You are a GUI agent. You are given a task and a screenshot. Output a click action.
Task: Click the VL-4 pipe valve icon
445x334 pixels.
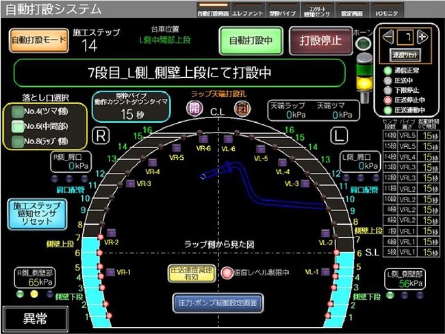pyautogui.click(x=282, y=163)
